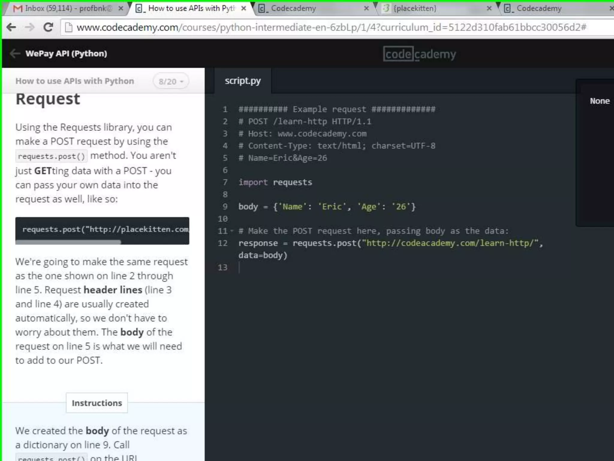614x461 pixels.
Task: Click the Gmail favicon on the Inbox tab
Action: click(18, 8)
